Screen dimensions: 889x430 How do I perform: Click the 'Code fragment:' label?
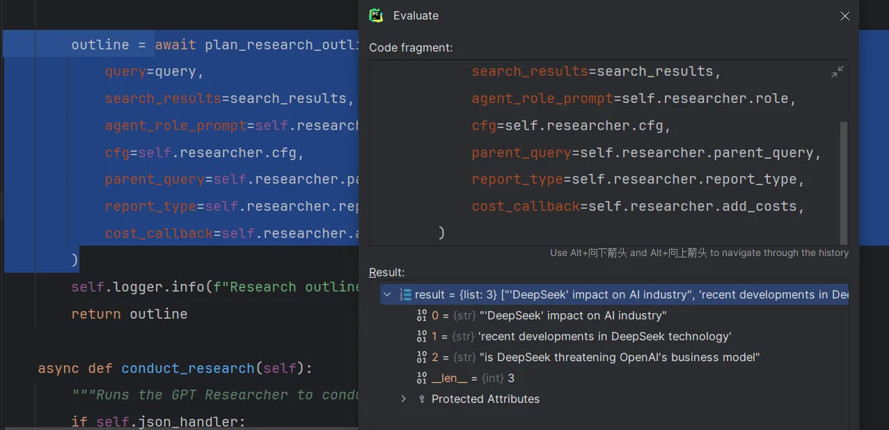point(411,48)
